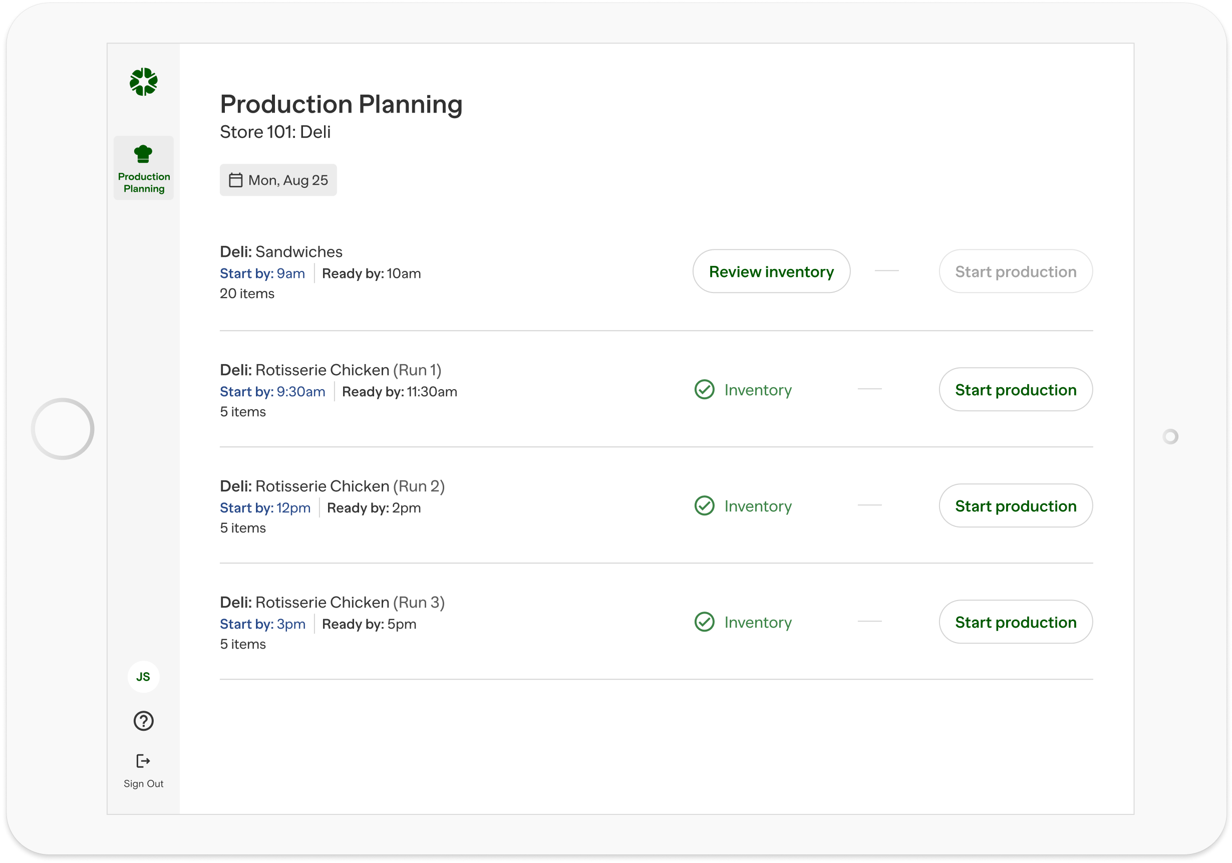Open the JS user avatar

click(x=143, y=677)
